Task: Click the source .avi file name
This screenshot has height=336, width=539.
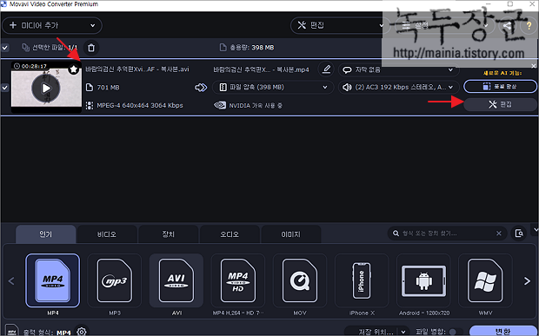Action: 137,69
